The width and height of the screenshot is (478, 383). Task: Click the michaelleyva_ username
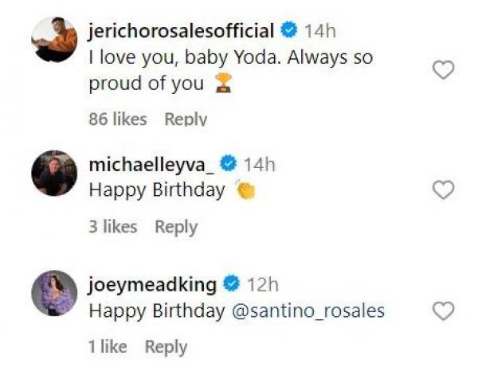[x=151, y=164]
